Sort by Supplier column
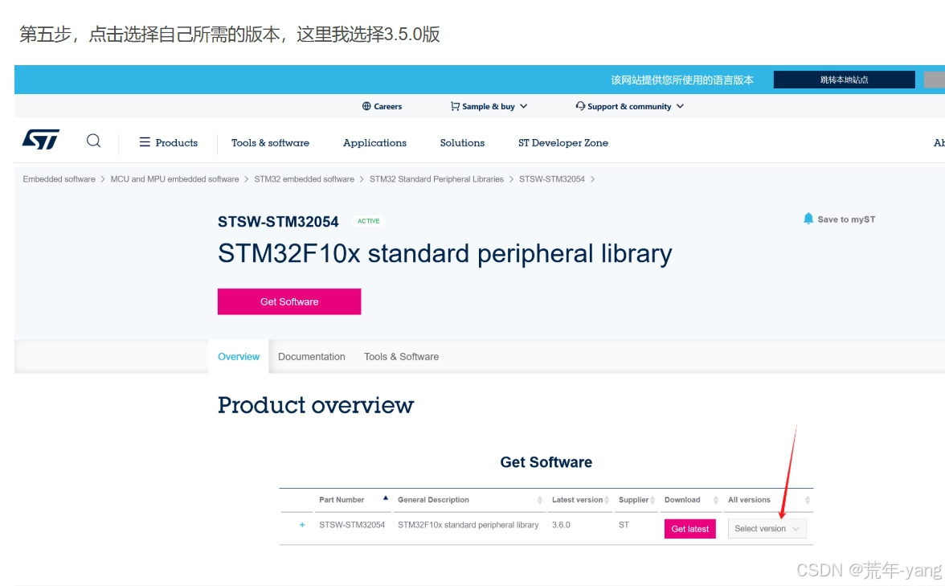Viewport: 945px width, 586px height. 636,500
